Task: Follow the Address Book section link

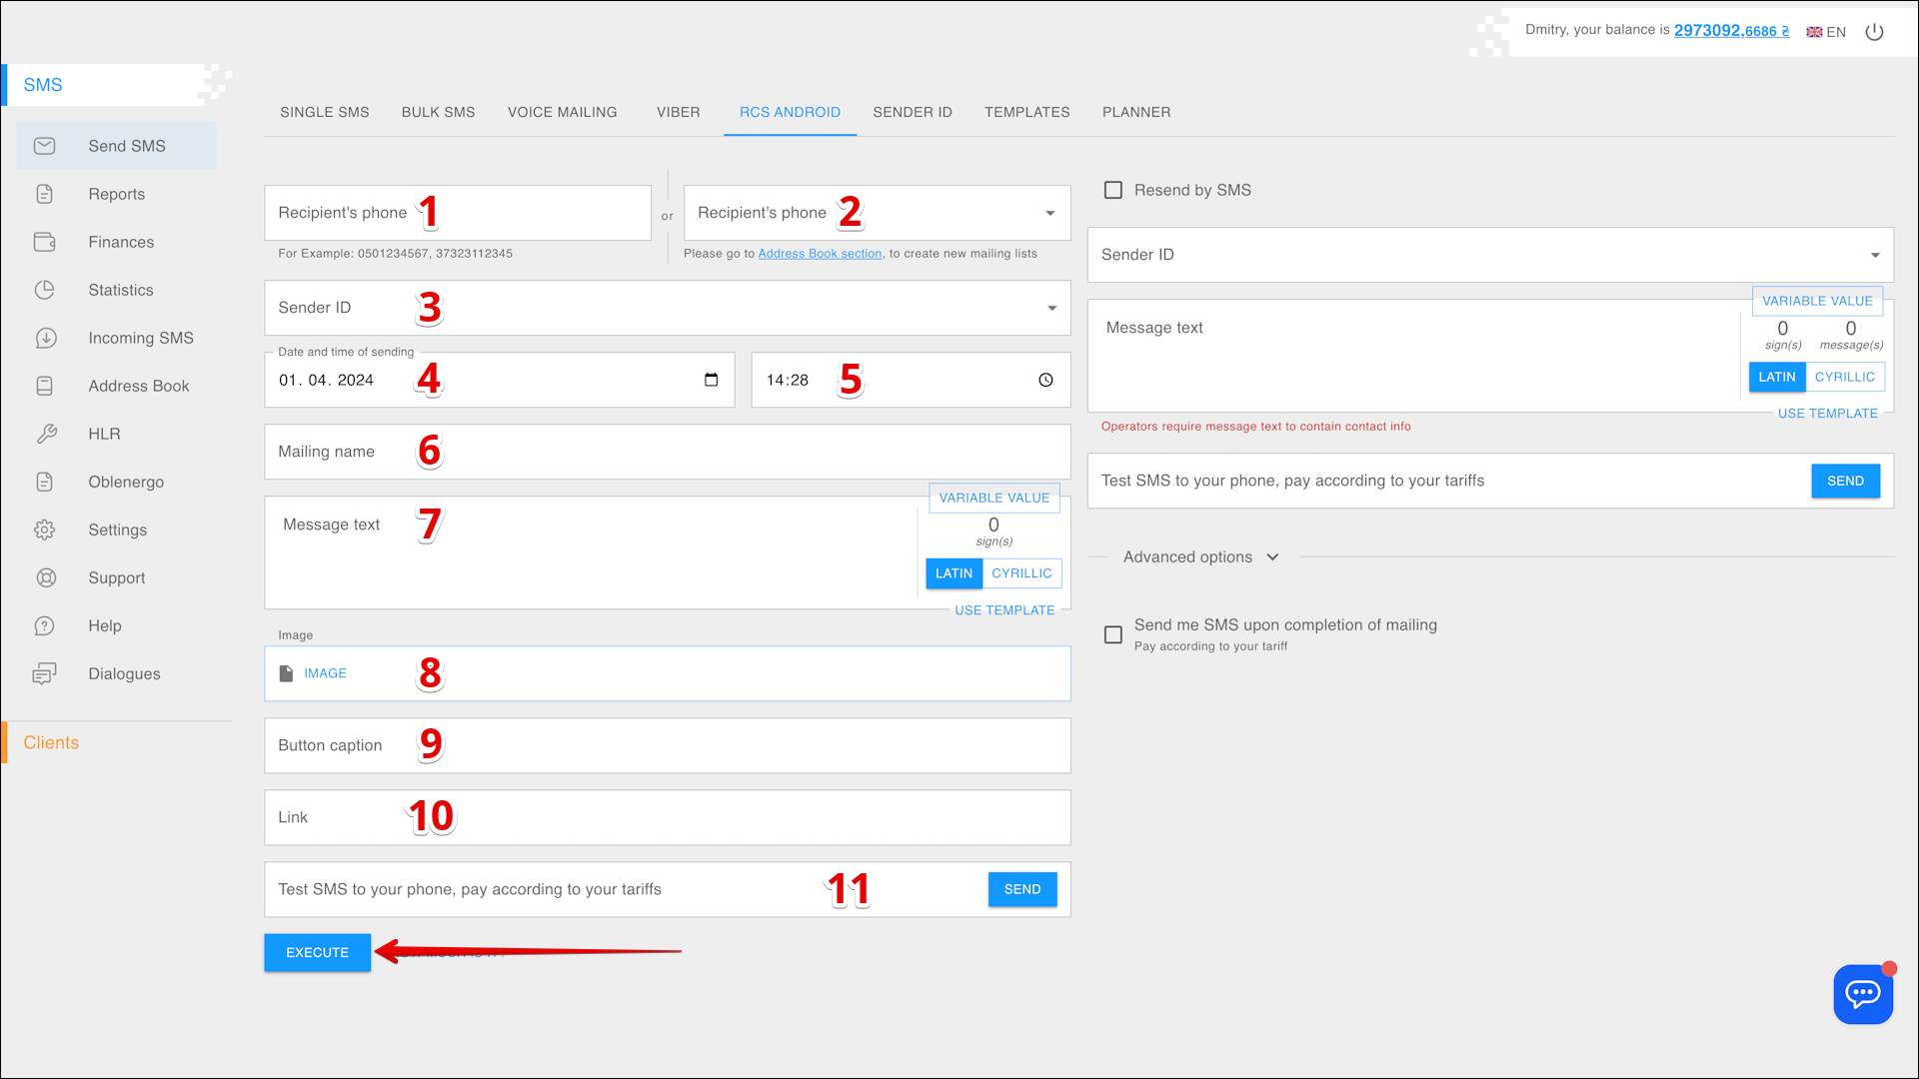Action: pos(820,254)
